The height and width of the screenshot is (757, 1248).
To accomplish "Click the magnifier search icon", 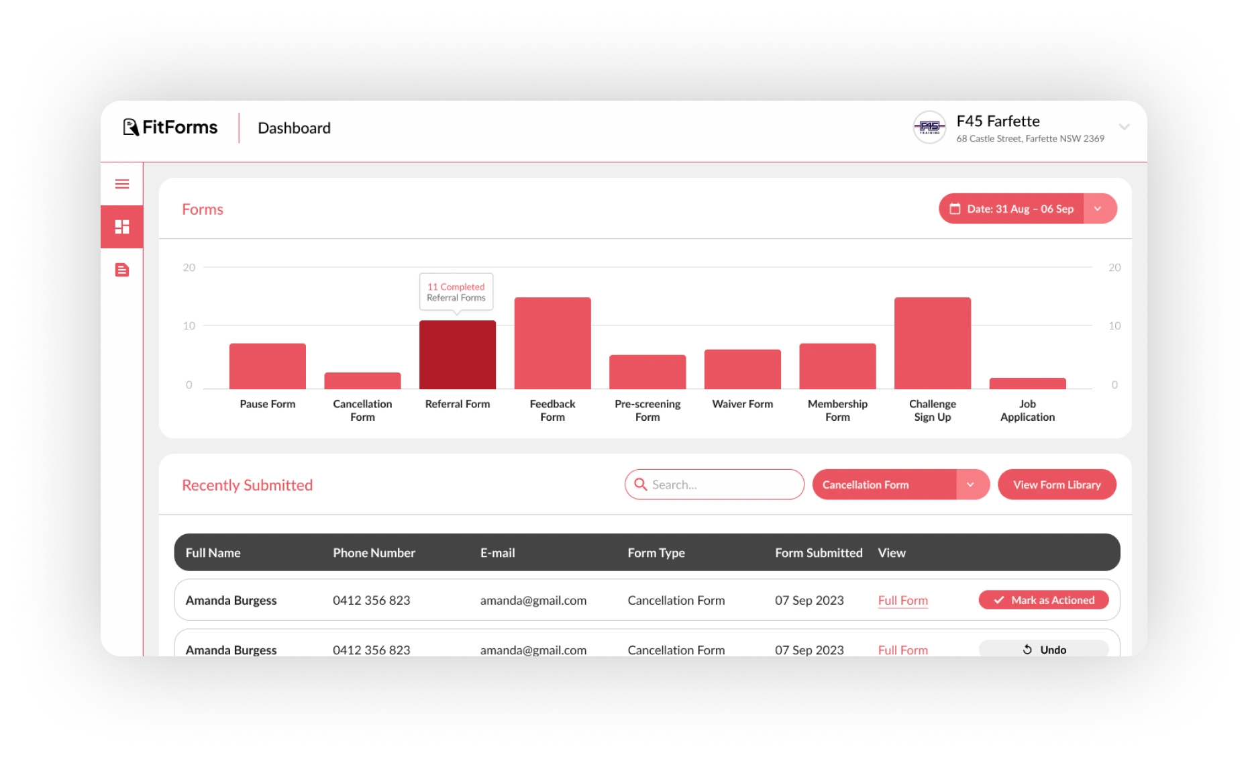I will tap(641, 484).
